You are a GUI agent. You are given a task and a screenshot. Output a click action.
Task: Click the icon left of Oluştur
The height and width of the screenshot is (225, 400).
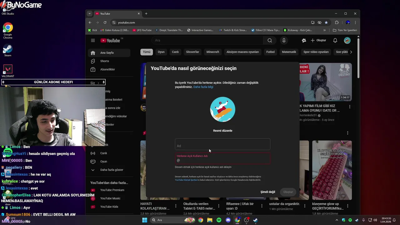[x=304, y=40]
